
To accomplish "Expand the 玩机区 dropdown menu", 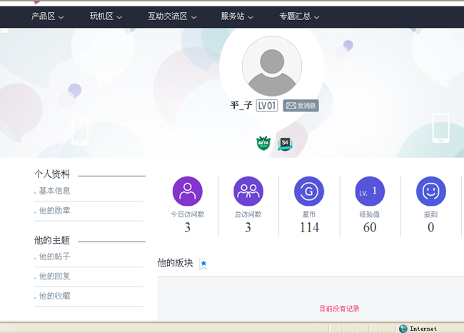I will click(106, 16).
